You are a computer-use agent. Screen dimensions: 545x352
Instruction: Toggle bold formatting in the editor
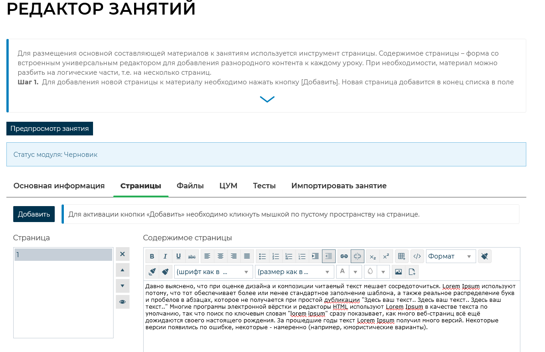pos(152,256)
